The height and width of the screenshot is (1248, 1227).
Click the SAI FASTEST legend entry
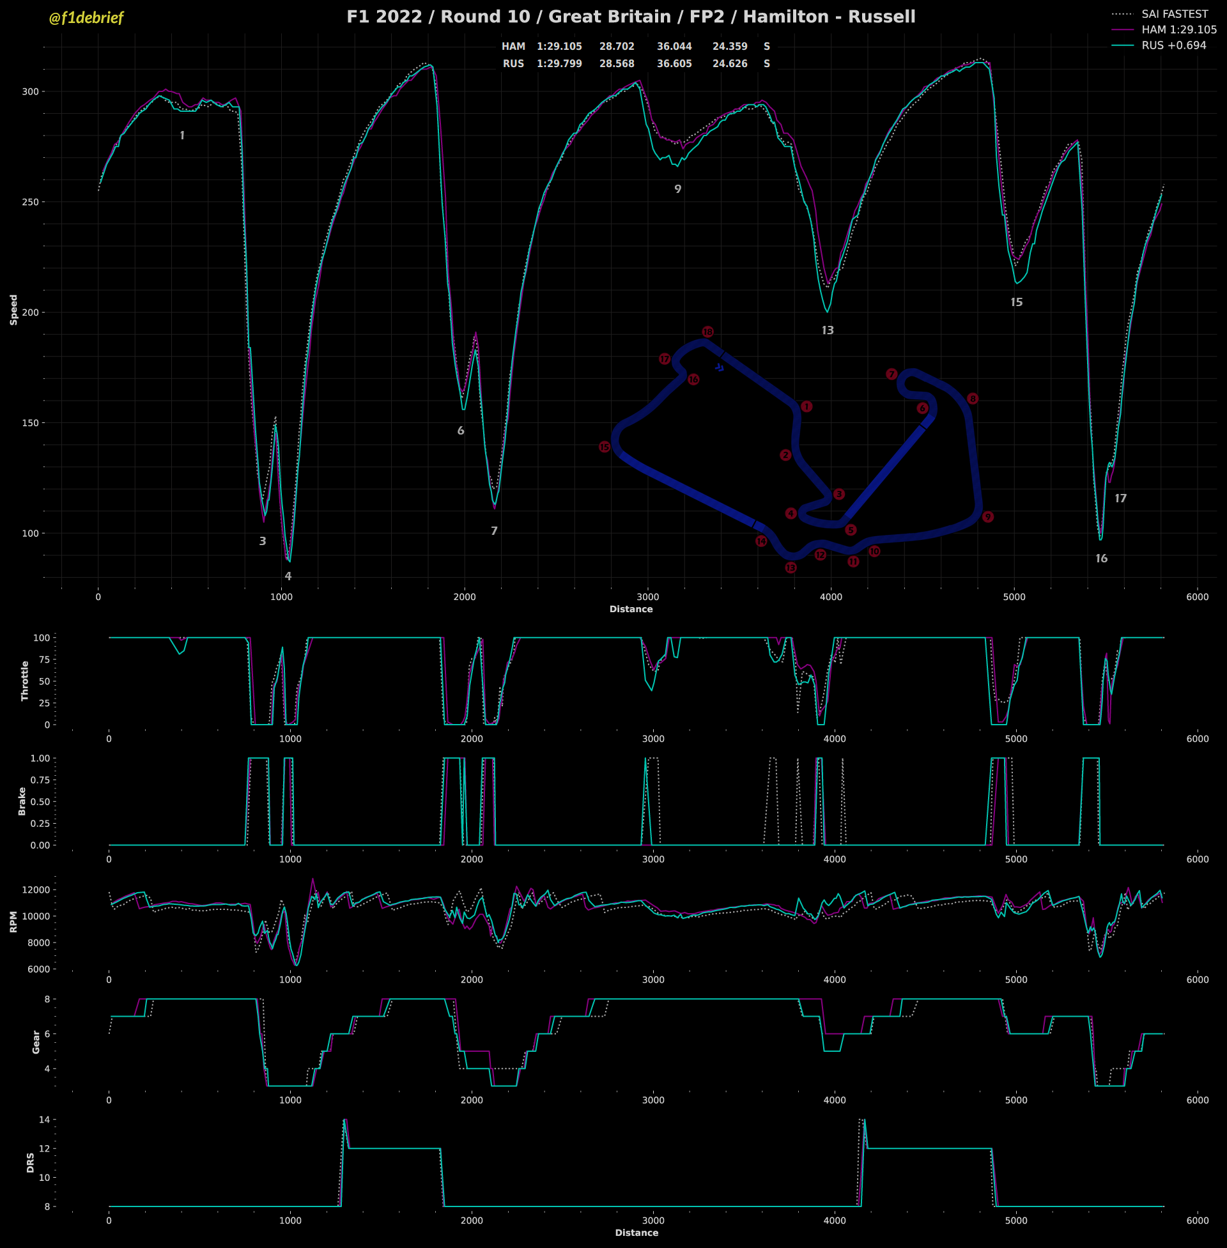tap(1174, 14)
